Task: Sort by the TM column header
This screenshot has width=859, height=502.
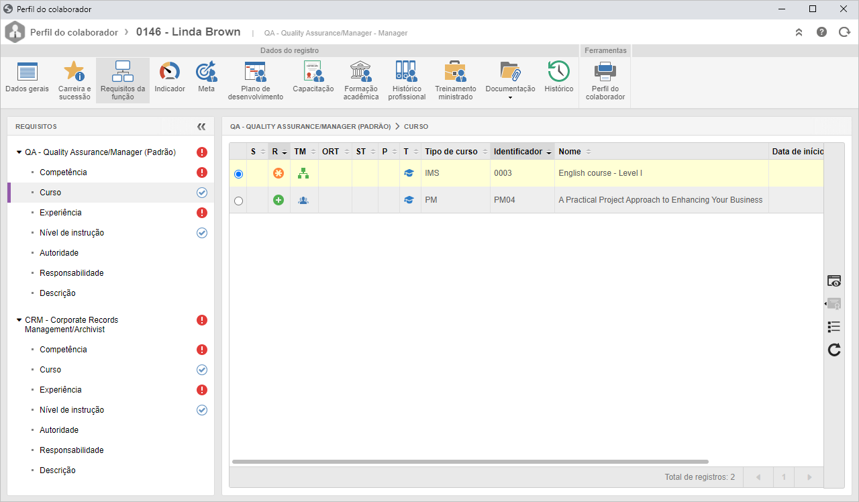Action: click(x=304, y=152)
